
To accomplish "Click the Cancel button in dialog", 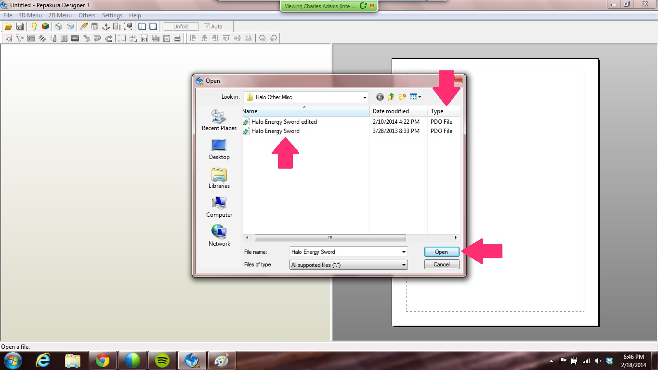I will coord(442,264).
